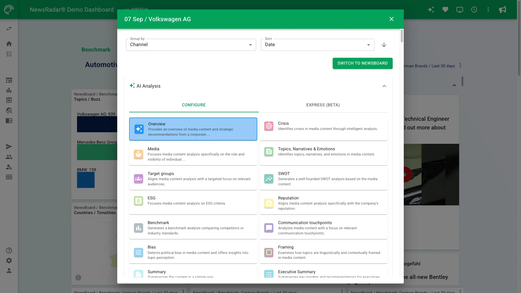Choose the Target groups analysis
The image size is (521, 293).
(193, 179)
